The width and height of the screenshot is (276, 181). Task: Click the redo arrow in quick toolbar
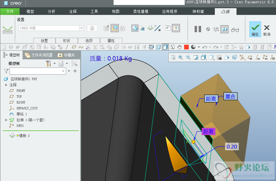coord(216,47)
